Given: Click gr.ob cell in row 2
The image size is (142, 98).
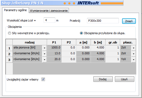Looking at the screenshot, I should pos(113,54).
